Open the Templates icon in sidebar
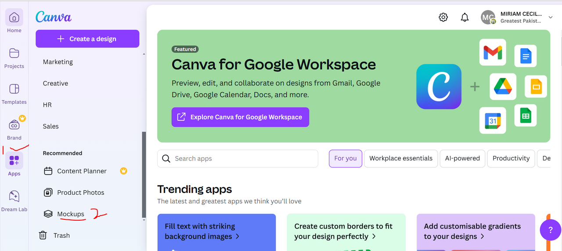Screen dimensions: 562x251 click(14, 89)
